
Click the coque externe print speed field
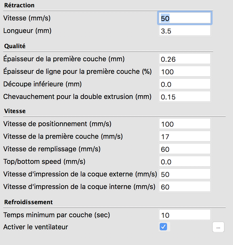coord(185,174)
